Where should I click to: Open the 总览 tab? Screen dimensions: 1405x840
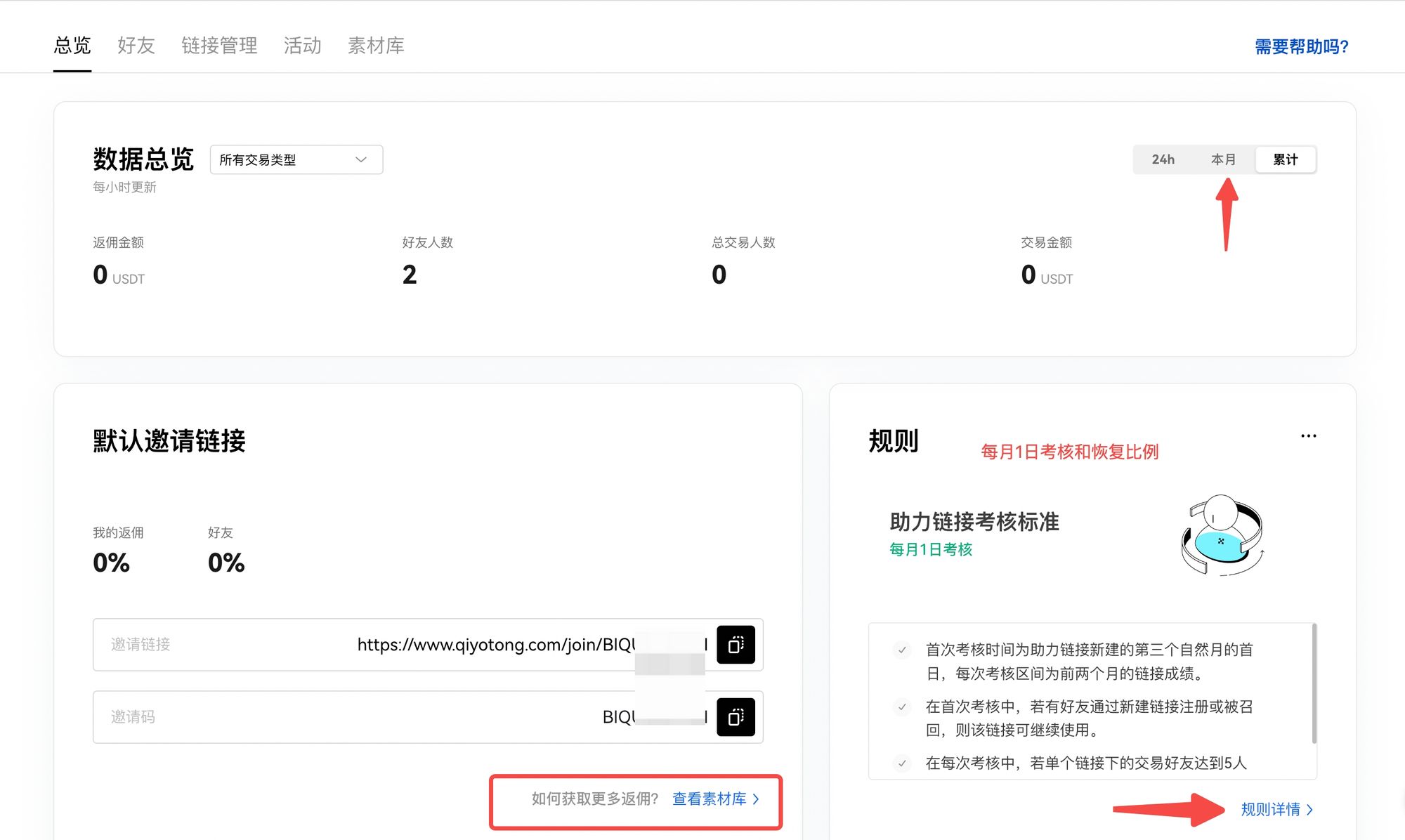point(72,46)
